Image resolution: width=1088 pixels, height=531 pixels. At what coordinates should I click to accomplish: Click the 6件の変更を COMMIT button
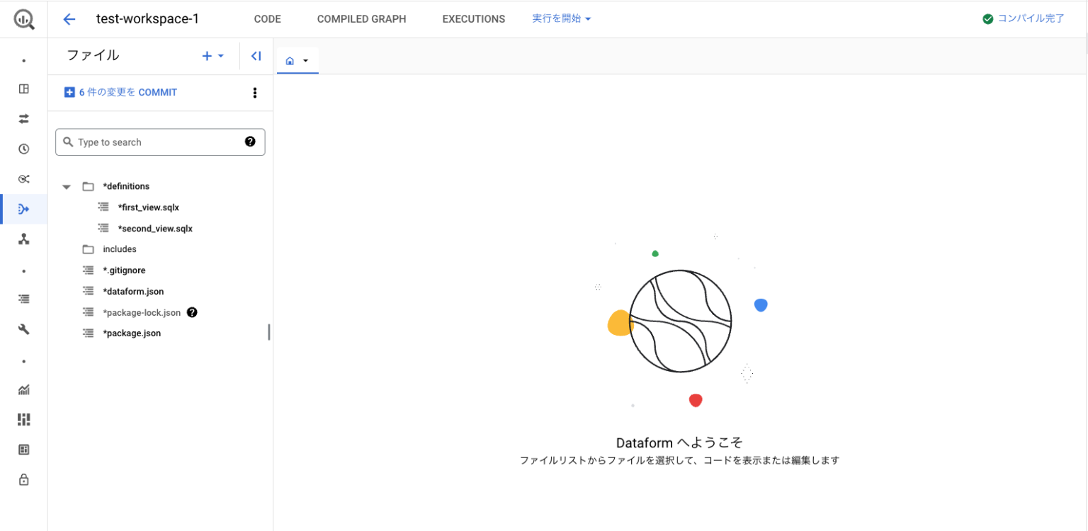121,93
